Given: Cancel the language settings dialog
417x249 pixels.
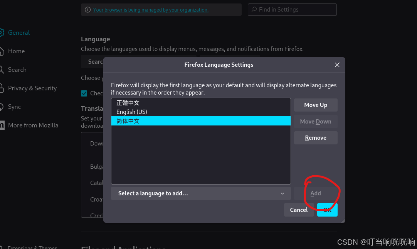Looking at the screenshot, I should coord(299,210).
